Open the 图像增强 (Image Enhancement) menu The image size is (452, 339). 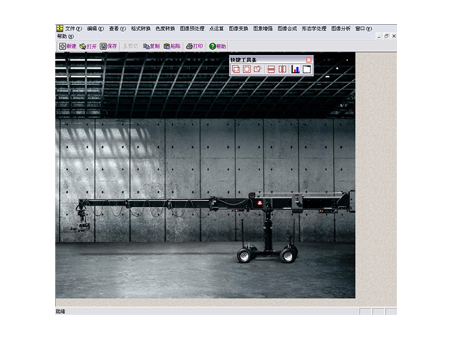coord(263,28)
